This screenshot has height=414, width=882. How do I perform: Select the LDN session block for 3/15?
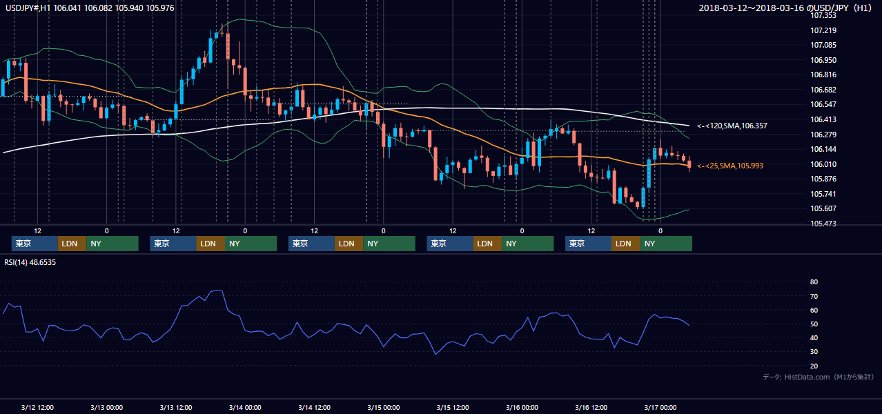(487, 244)
